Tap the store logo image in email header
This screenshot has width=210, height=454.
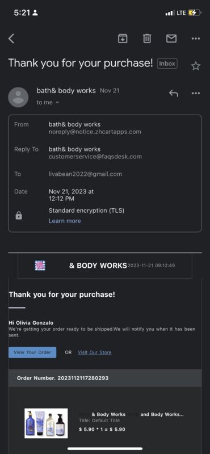pyautogui.click(x=40, y=266)
